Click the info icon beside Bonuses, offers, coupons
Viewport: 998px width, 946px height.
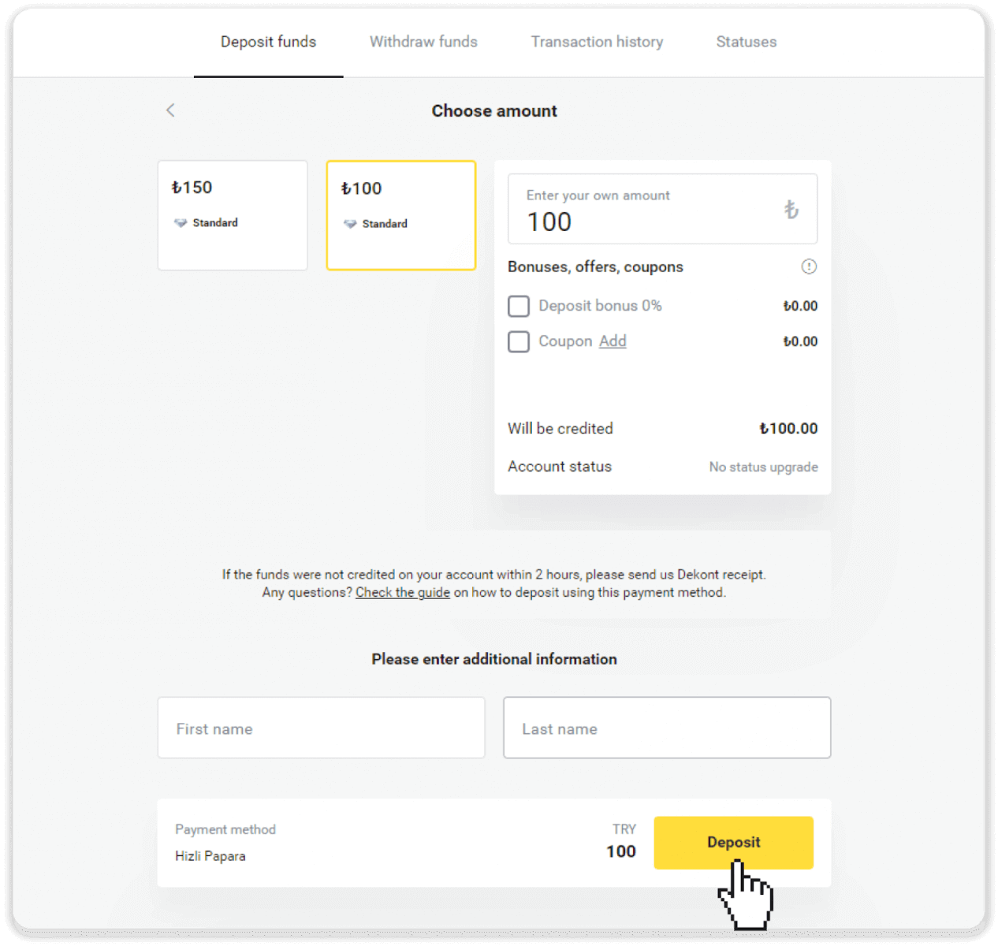click(809, 266)
